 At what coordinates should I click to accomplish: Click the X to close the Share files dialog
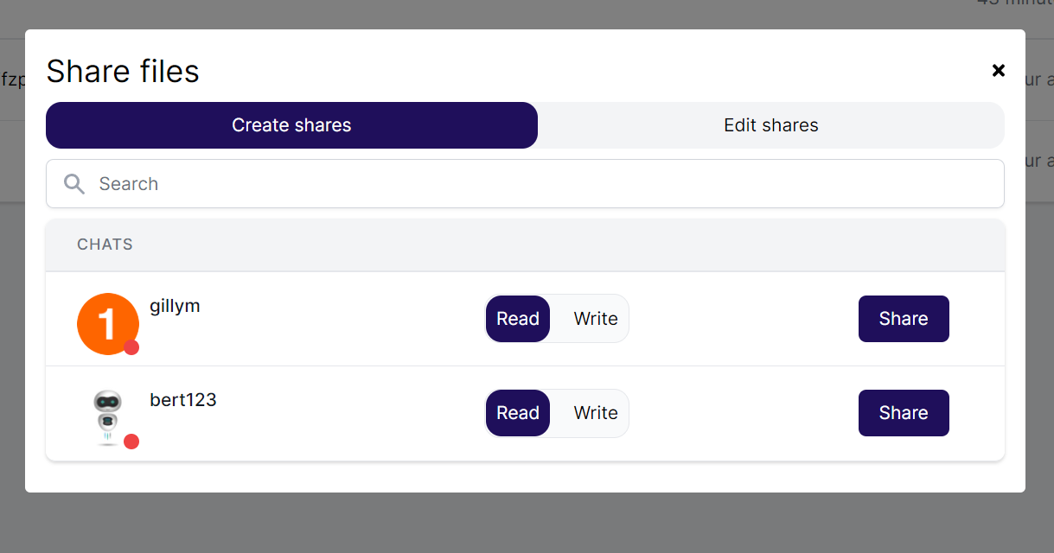(998, 70)
